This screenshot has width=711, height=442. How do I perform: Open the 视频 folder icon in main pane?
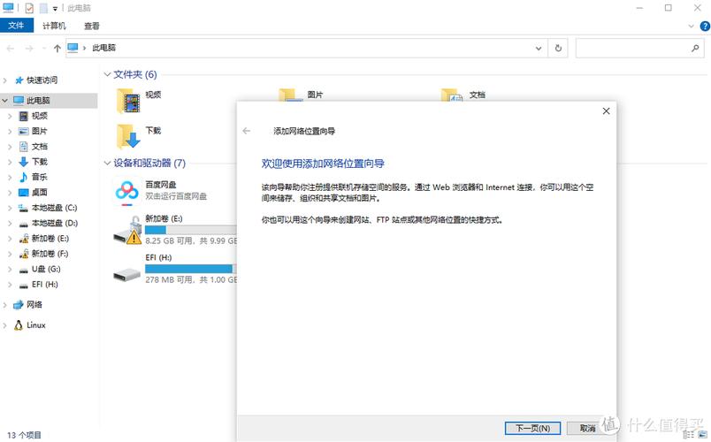coord(128,101)
